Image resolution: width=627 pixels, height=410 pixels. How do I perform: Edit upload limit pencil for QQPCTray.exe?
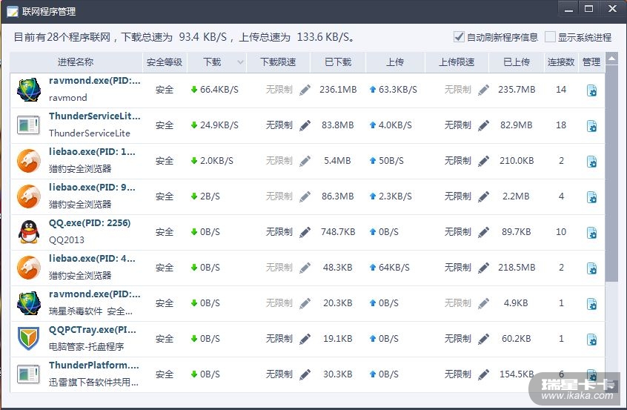484,339
